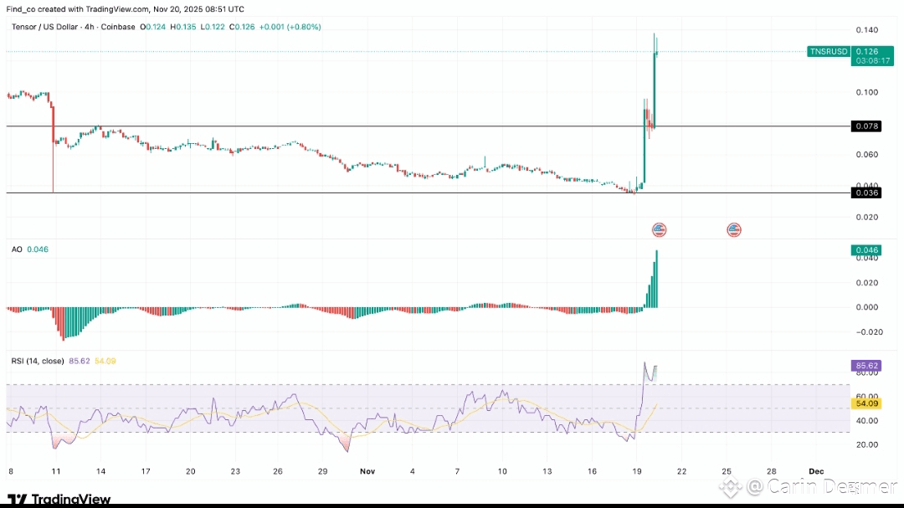Image resolution: width=904 pixels, height=508 pixels.
Task: Click the date 19 on the time axis
Action: click(x=636, y=471)
